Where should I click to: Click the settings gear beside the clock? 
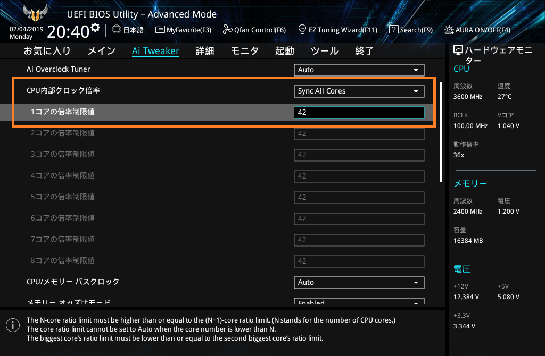pos(95,27)
